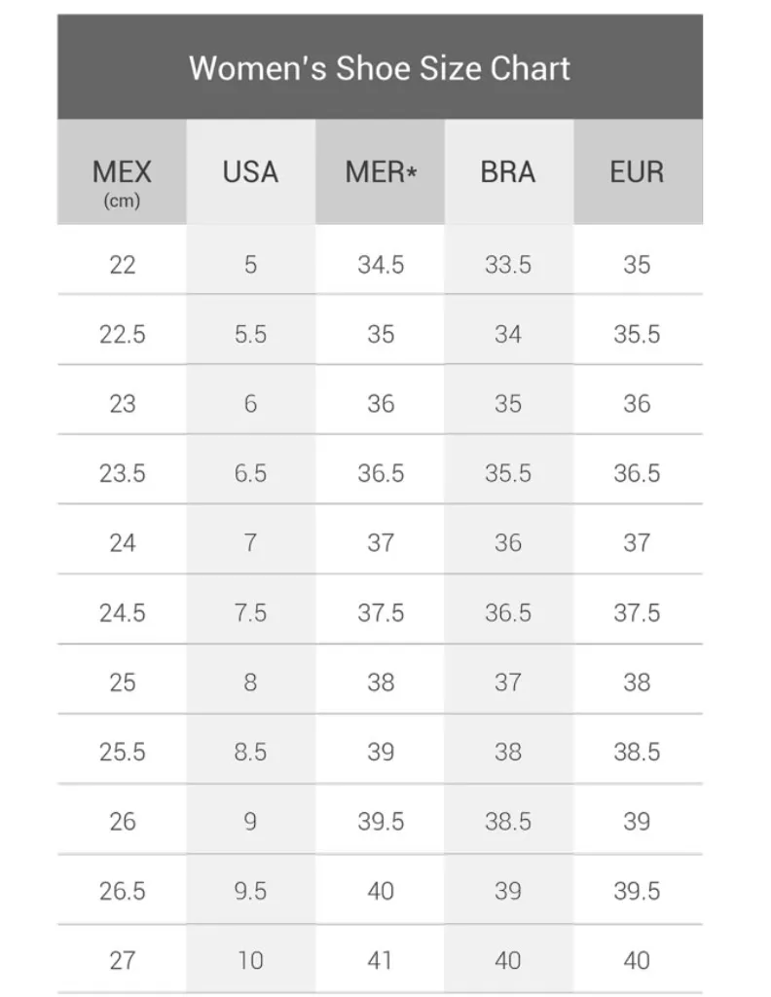Click MER value 34.5 cell
Screen dimensions: 771x997
[x=380, y=265]
